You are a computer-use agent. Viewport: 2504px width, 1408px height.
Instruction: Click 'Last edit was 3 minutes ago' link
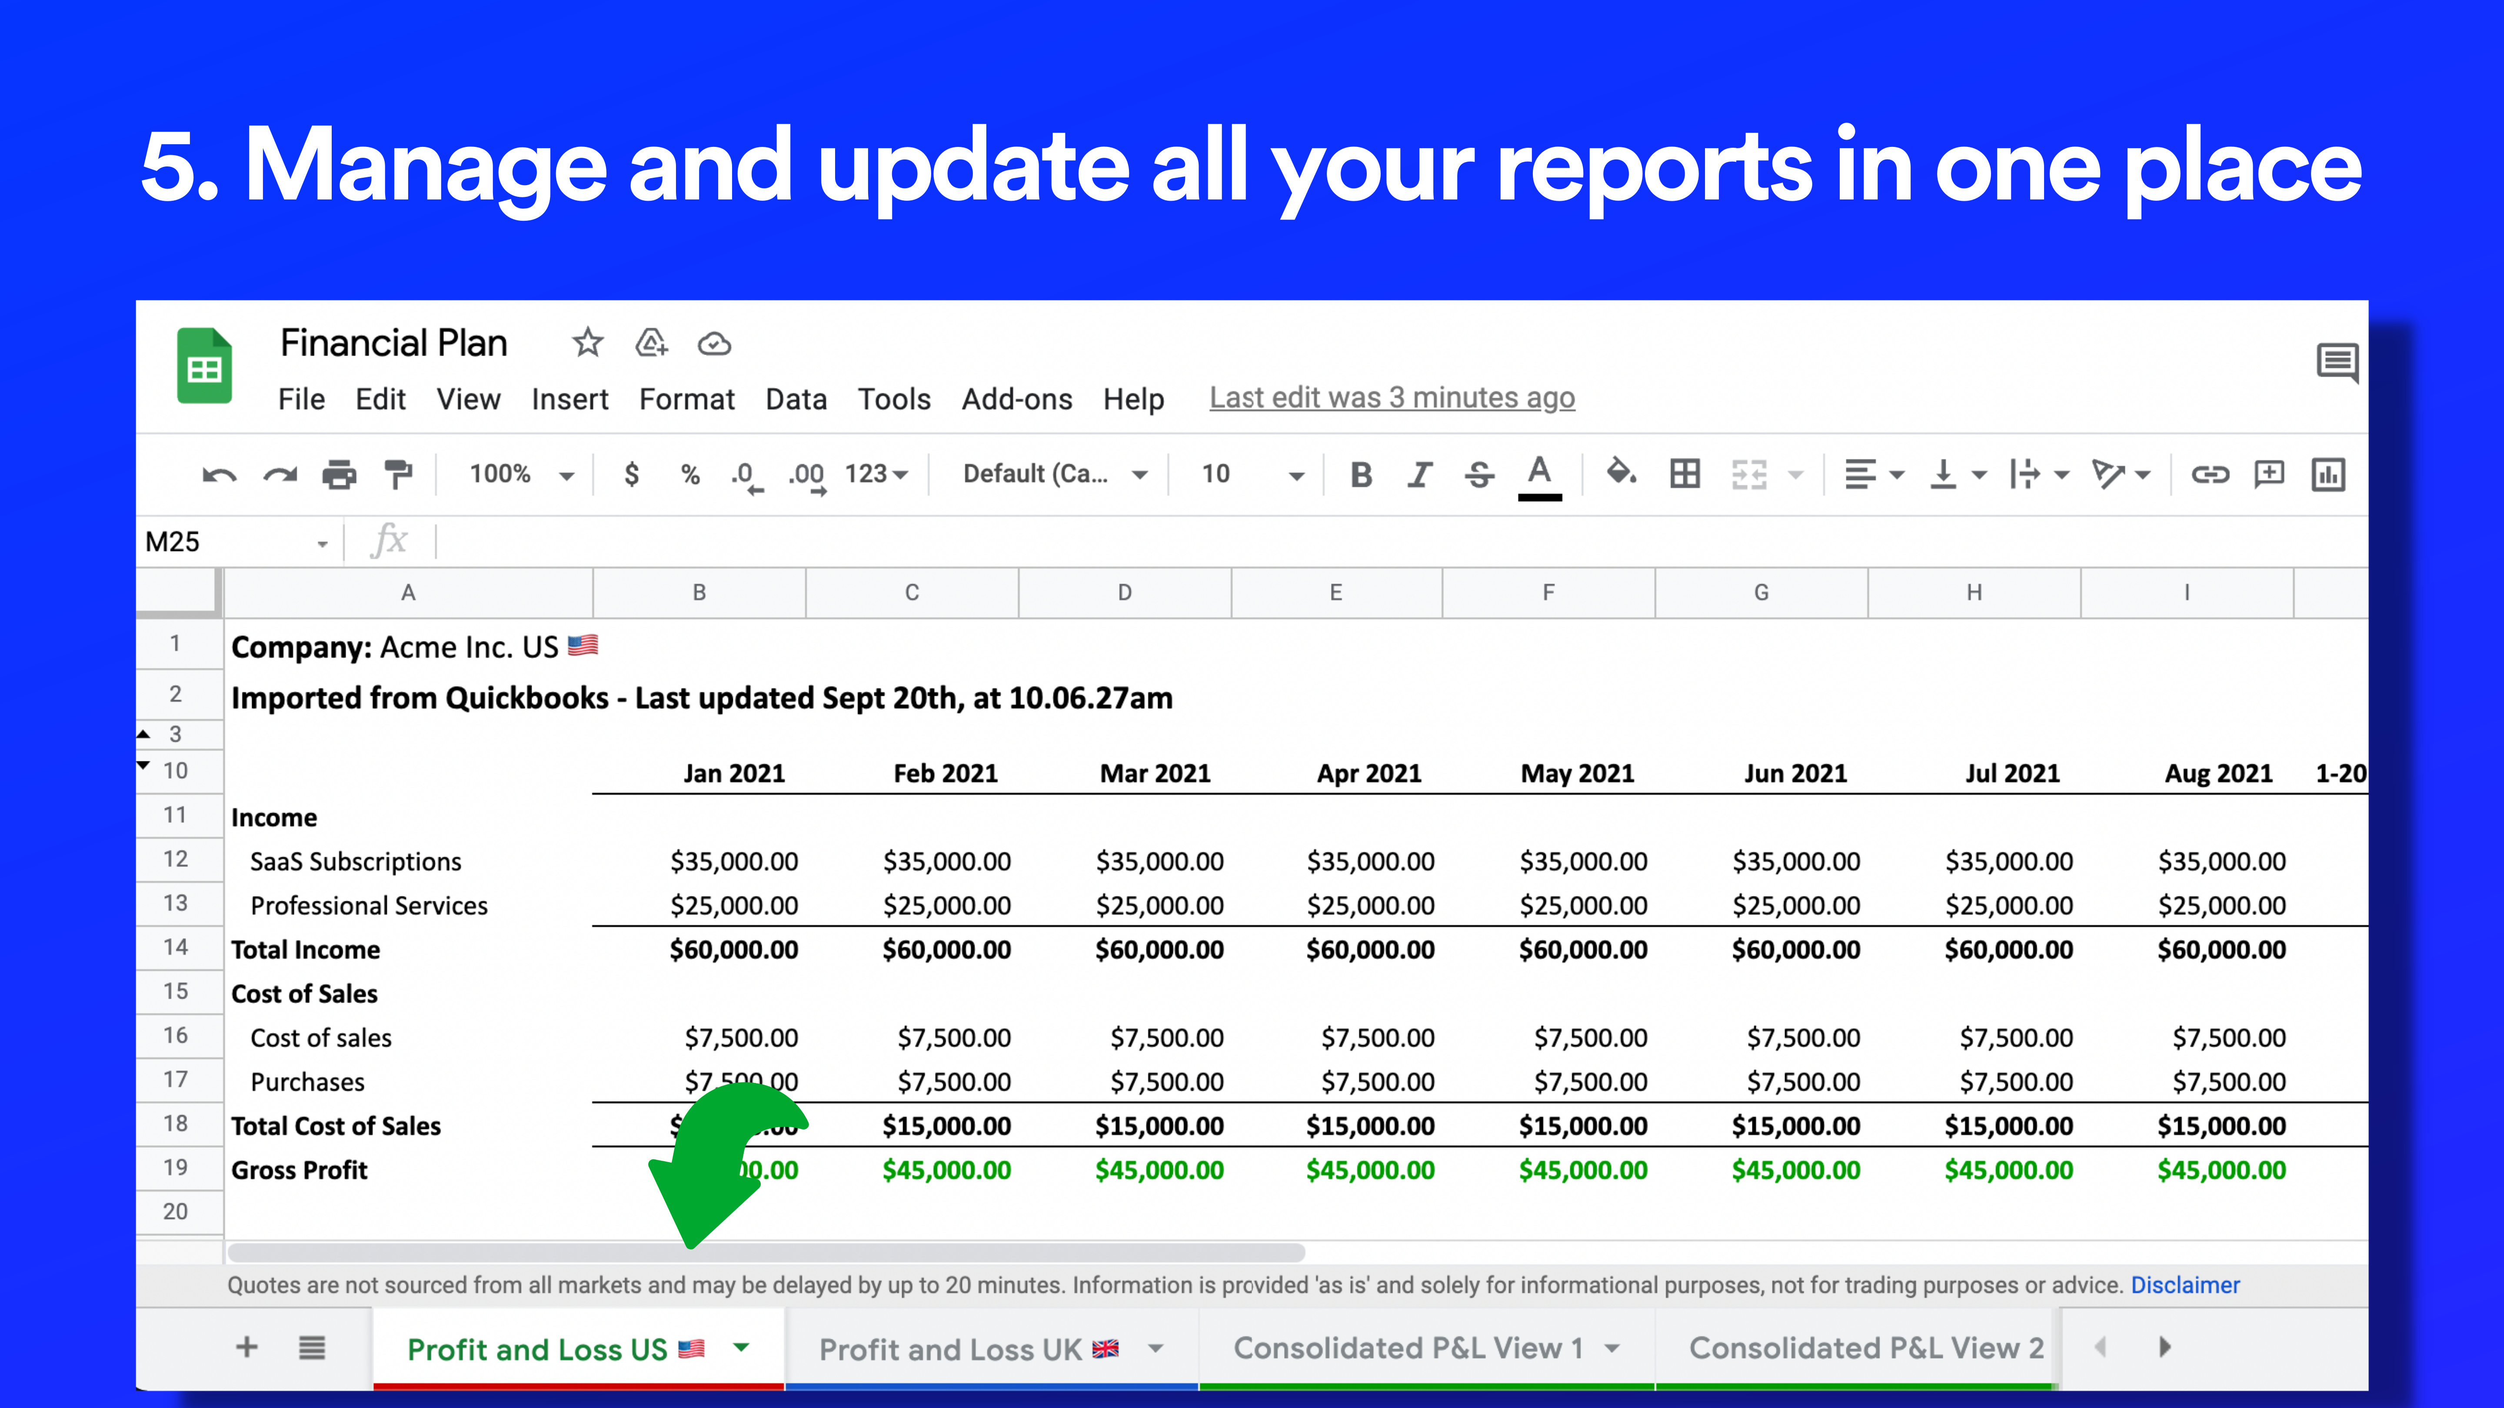1391,398
